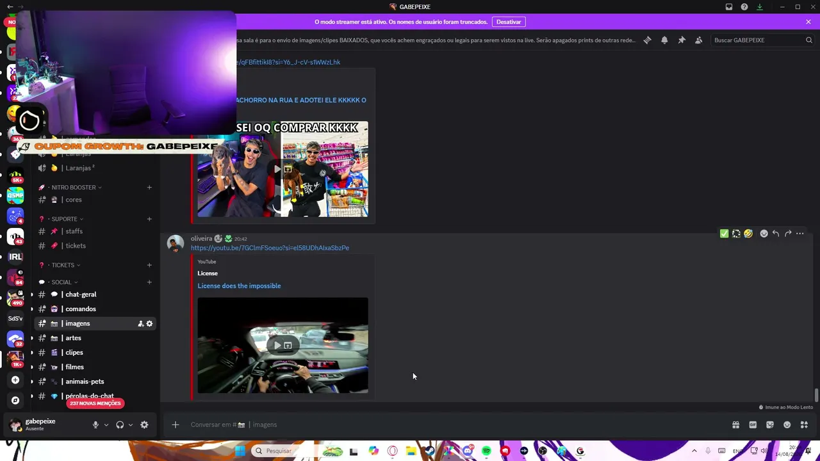The height and width of the screenshot is (461, 820).
Task: Add a channel to SUPORTE category
Action: [x=149, y=219]
